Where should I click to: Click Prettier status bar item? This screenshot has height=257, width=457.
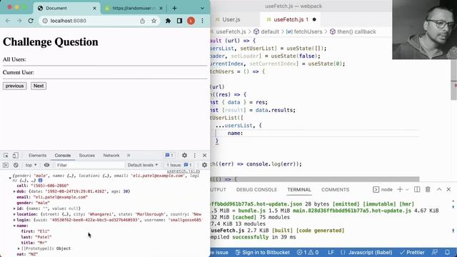coord(412,252)
